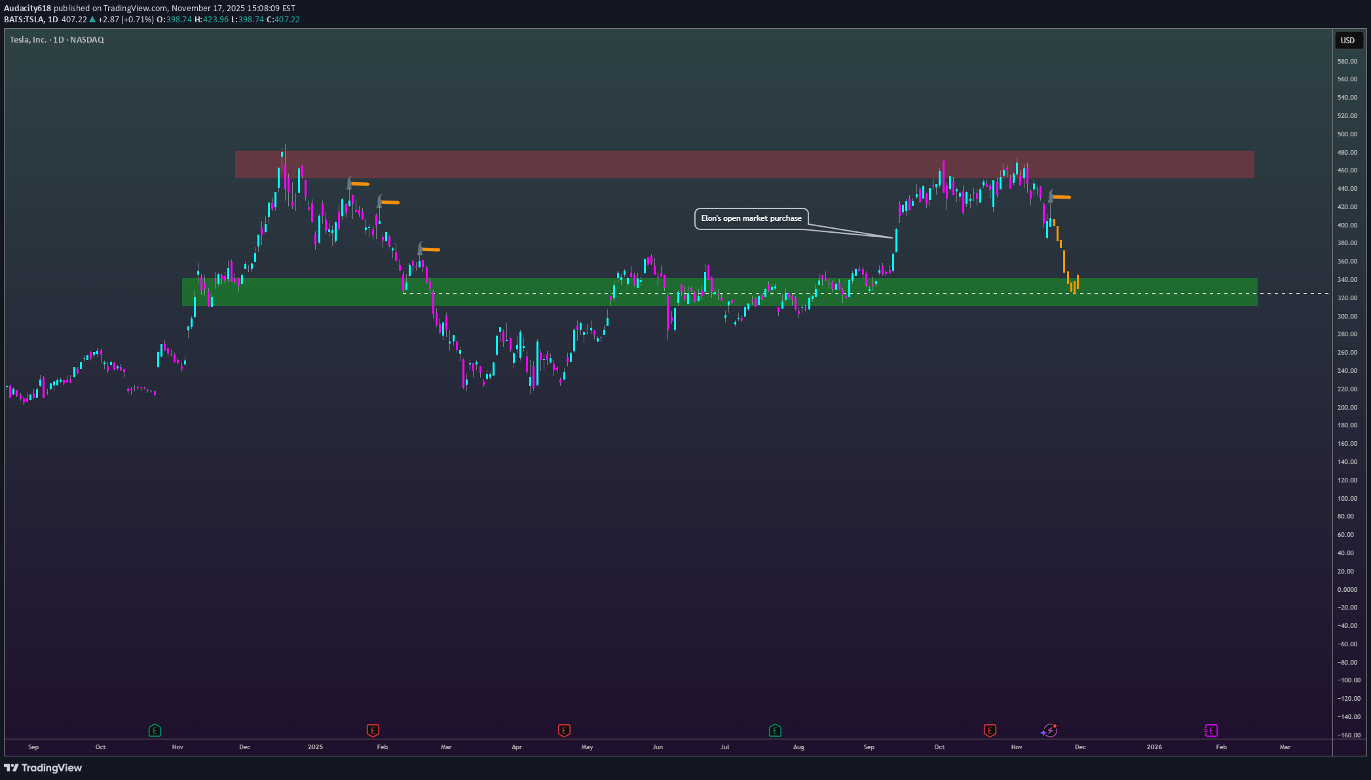Click the TradingView logo
Screen dimensions: 1371x780
(43, 768)
